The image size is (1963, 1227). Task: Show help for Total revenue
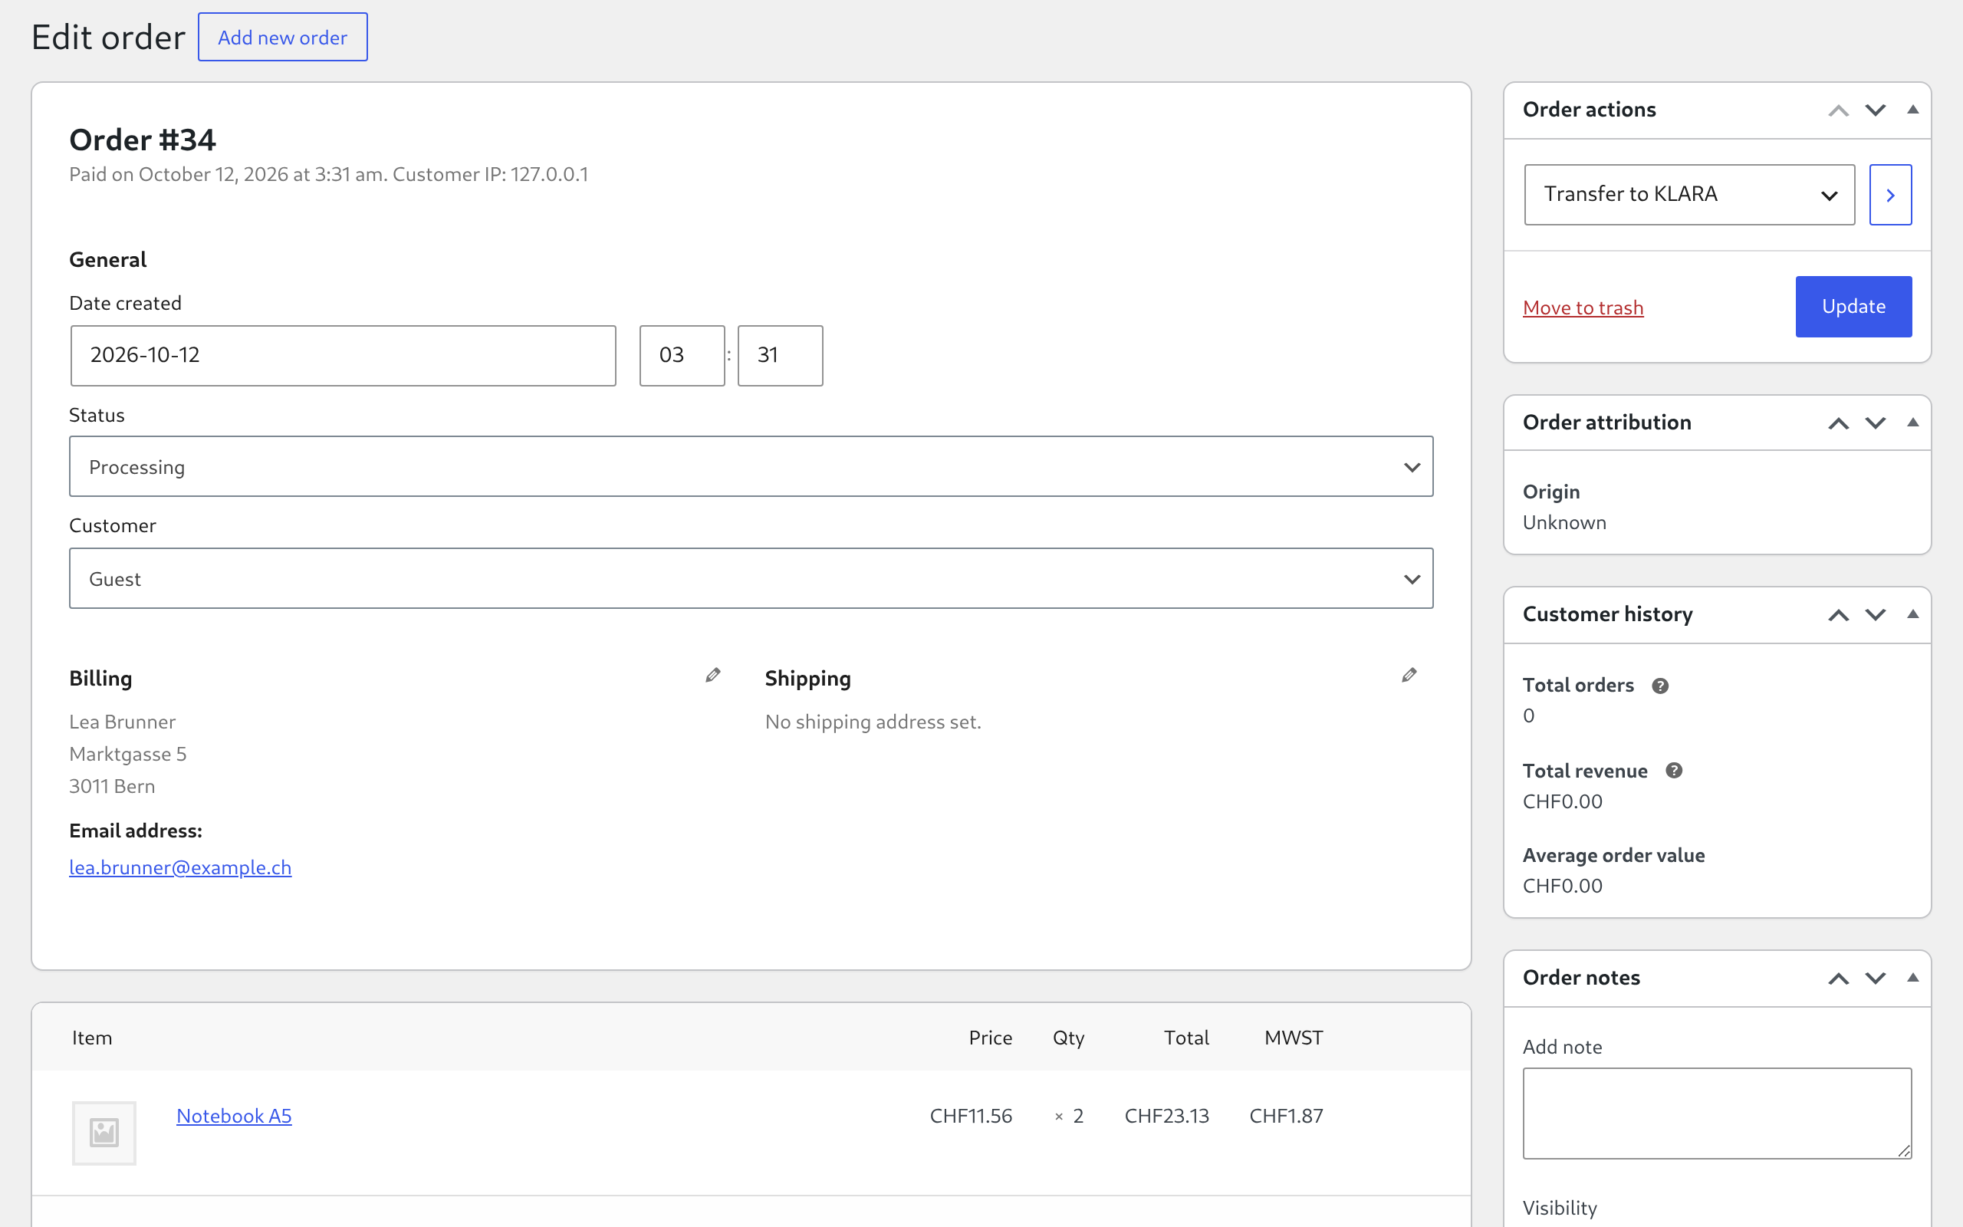pyautogui.click(x=1674, y=771)
